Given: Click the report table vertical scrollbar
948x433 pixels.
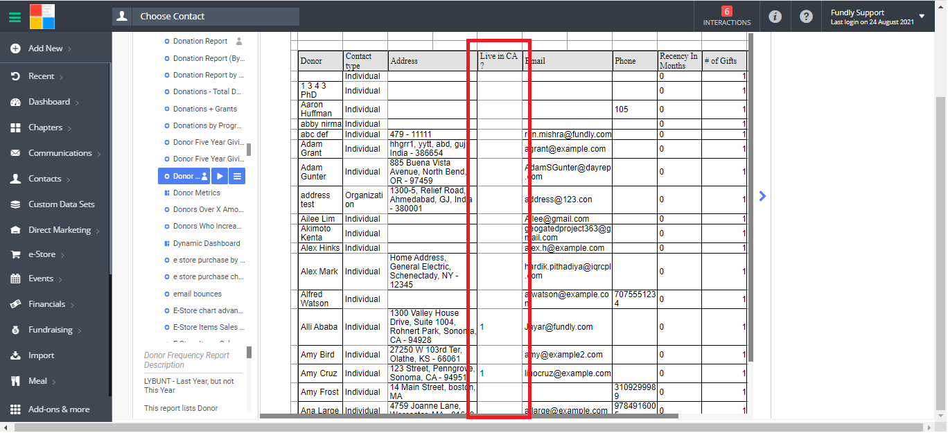Looking at the screenshot, I should point(750,197).
